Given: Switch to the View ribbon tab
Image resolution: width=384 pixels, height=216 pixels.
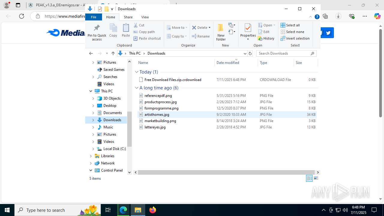Looking at the screenshot, I should [x=145, y=17].
